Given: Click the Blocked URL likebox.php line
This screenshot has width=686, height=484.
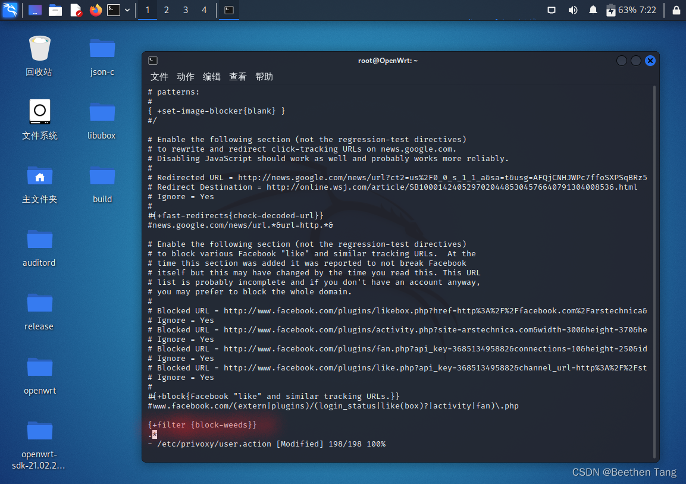Looking at the screenshot, I should pos(397,311).
